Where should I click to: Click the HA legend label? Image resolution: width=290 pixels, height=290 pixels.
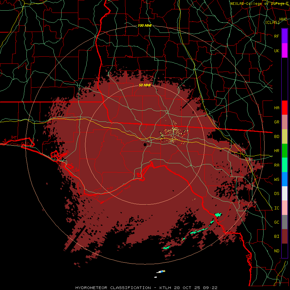[x=276, y=108]
